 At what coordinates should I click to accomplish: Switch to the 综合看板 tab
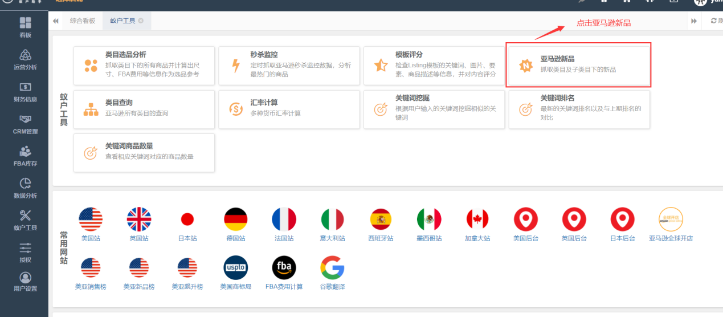(x=83, y=21)
